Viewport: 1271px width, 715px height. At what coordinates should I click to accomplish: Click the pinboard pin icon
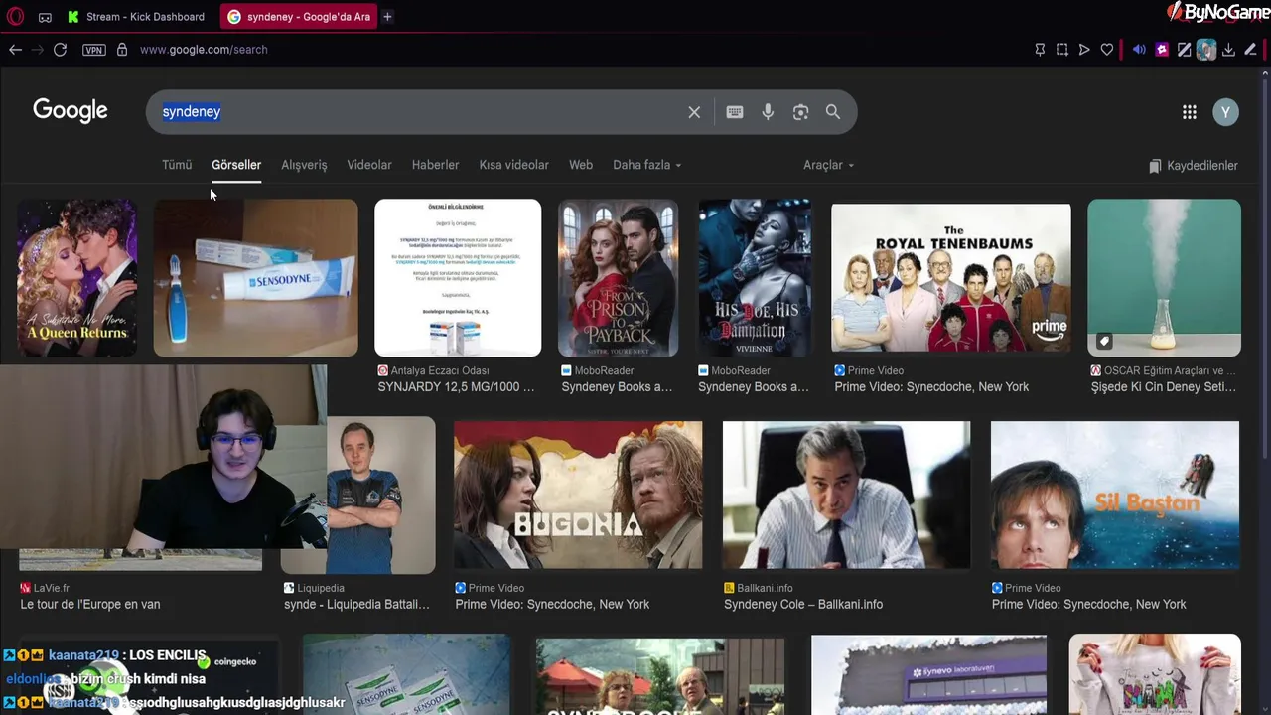(x=1040, y=50)
